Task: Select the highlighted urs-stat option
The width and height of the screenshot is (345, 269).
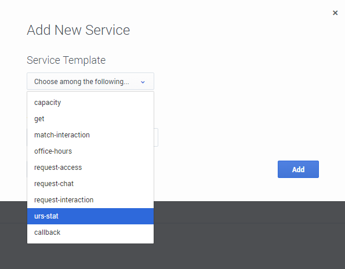Action: pos(90,216)
